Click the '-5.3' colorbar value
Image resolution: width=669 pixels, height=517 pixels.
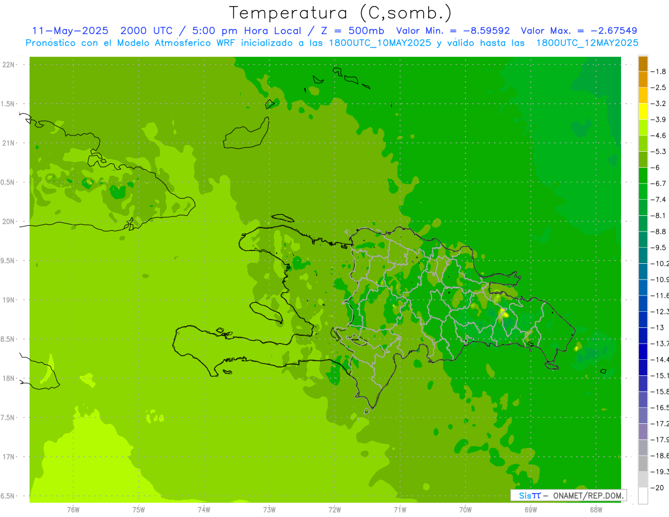659,151
